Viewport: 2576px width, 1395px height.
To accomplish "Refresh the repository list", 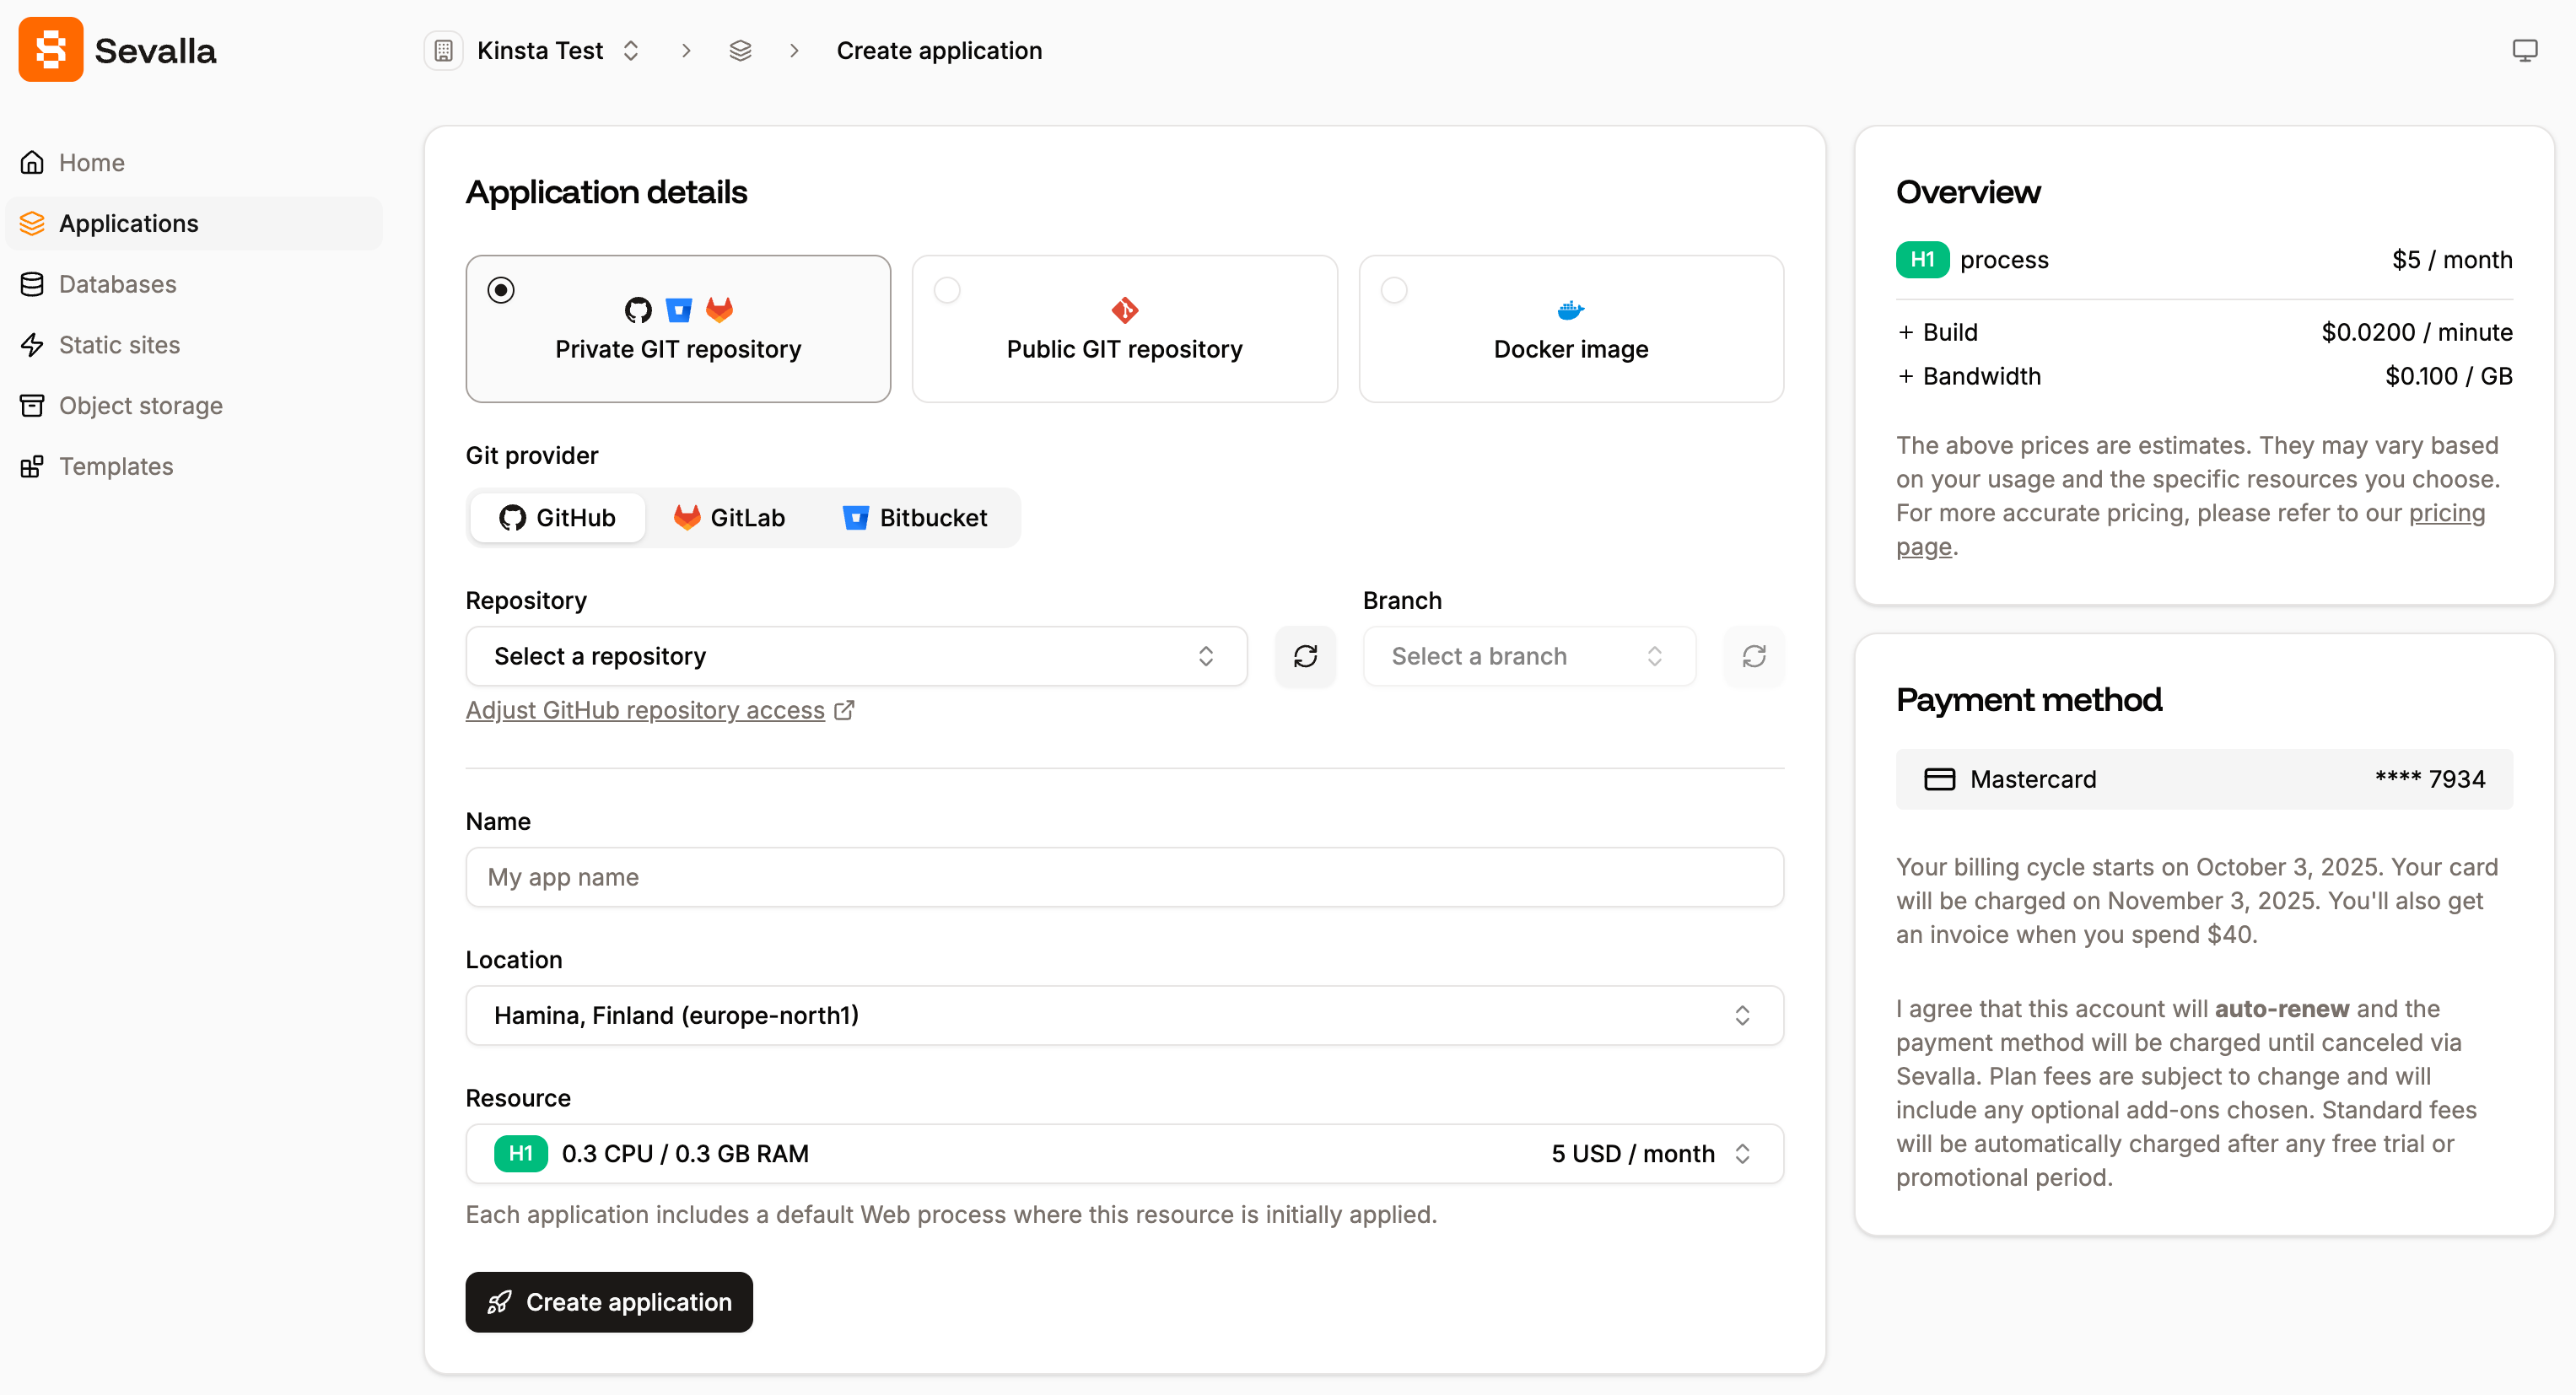I will click(1305, 656).
